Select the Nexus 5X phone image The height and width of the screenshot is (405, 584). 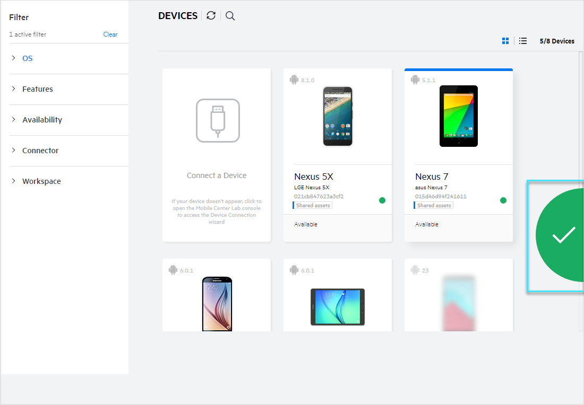pos(338,116)
